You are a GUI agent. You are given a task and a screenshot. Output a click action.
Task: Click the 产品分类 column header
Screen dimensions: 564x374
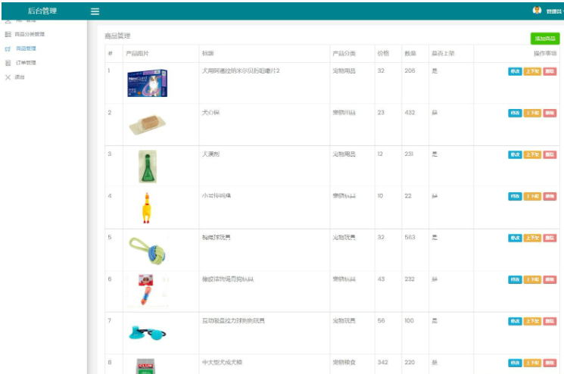tap(344, 54)
